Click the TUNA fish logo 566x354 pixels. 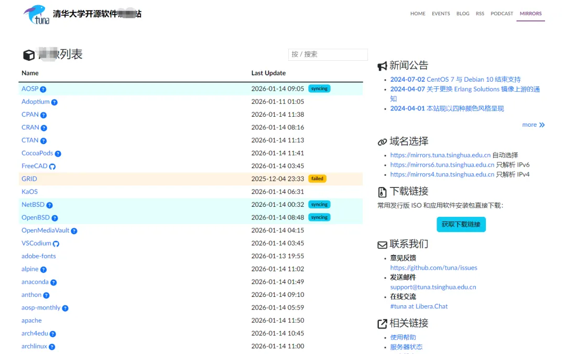pos(37,15)
